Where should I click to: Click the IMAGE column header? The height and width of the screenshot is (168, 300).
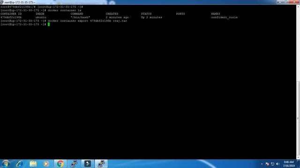point(40,14)
